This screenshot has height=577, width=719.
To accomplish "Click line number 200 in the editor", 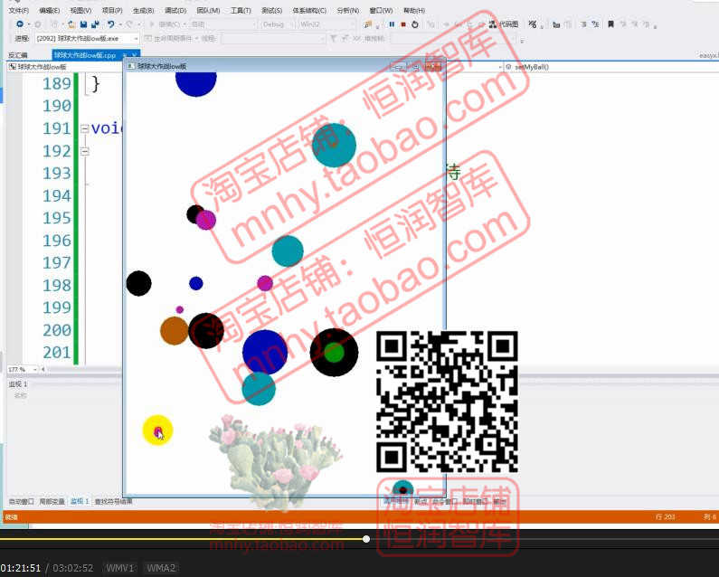I will tap(57, 330).
